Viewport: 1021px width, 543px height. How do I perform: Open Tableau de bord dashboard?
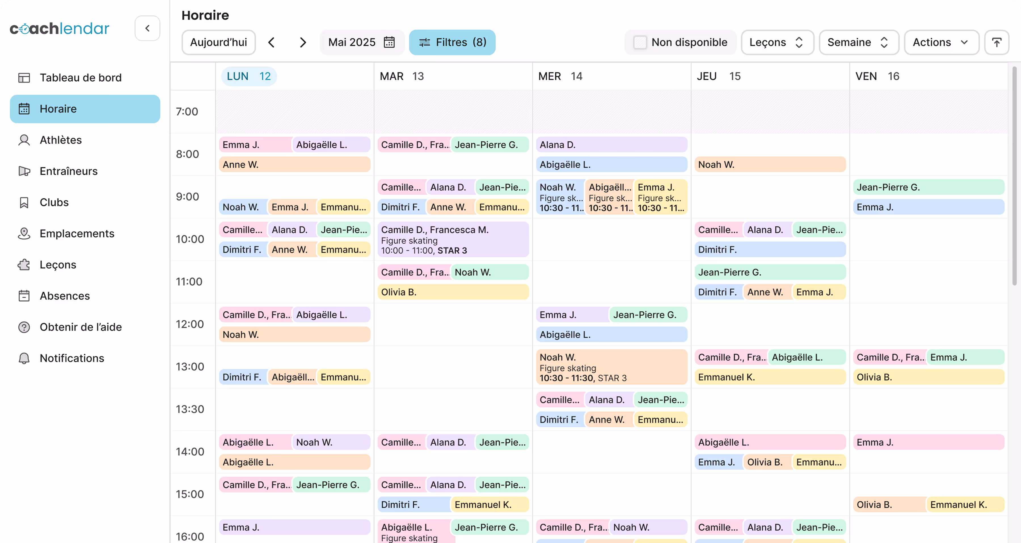coord(81,78)
